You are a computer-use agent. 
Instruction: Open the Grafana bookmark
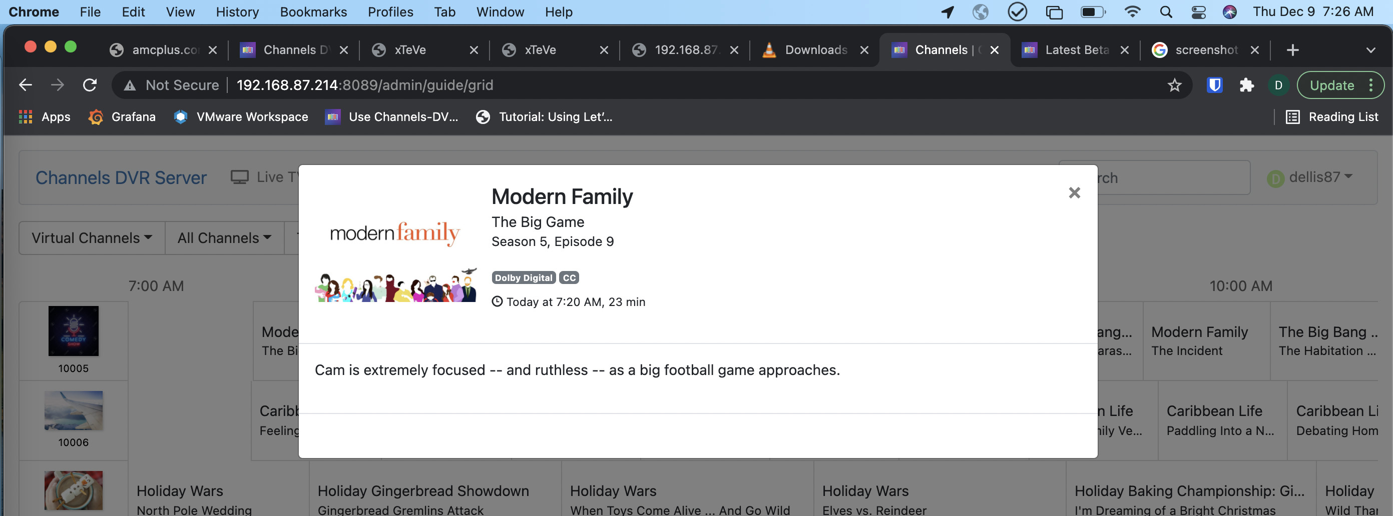122,116
